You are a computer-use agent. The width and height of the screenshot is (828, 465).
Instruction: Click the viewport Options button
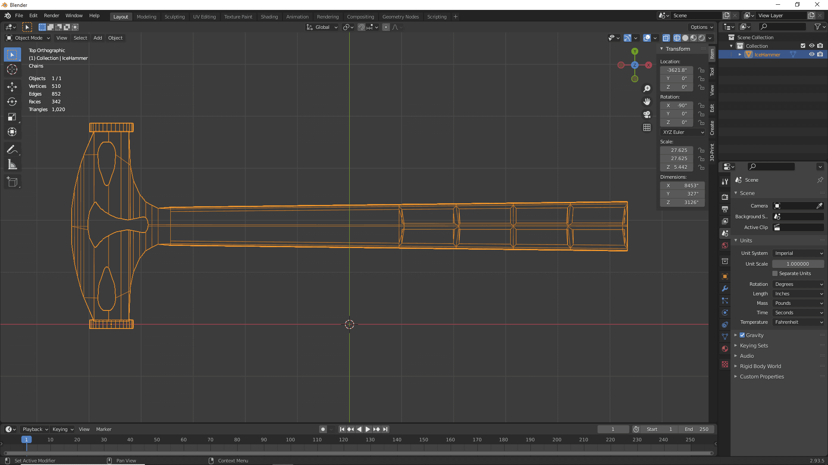tap(702, 27)
